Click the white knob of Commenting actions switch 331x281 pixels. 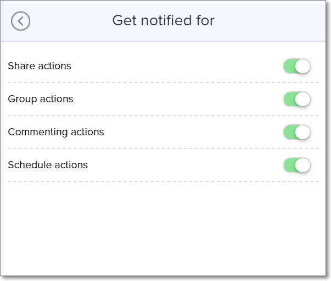tap(303, 133)
